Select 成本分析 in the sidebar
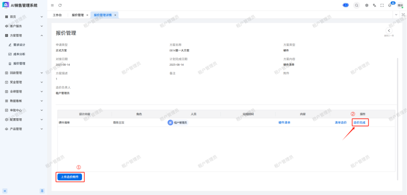 (x=19, y=54)
